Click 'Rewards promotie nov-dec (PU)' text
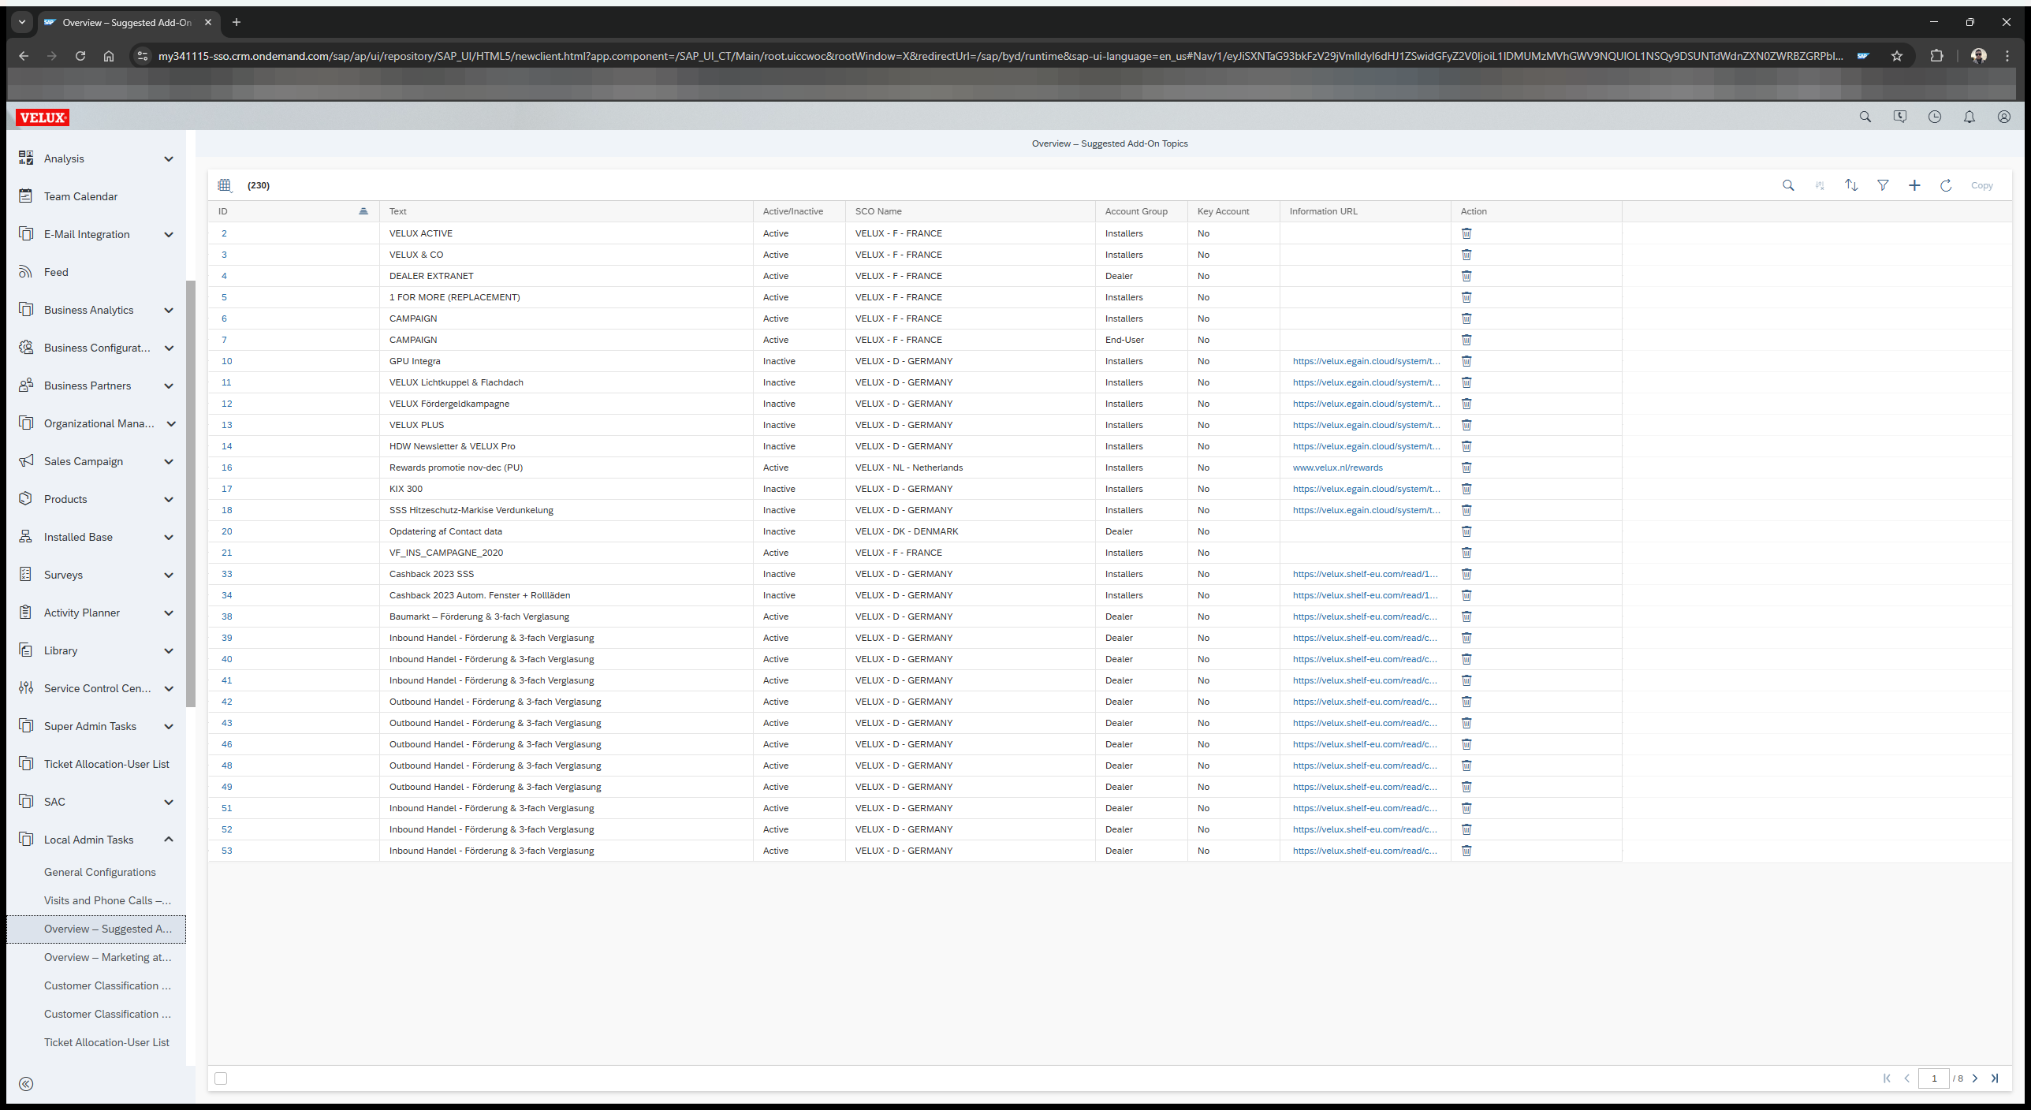 tap(456, 467)
